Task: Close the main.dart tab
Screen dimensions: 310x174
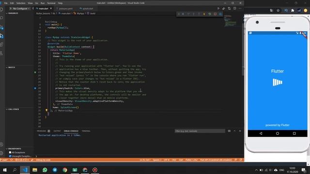Action: (51, 9)
